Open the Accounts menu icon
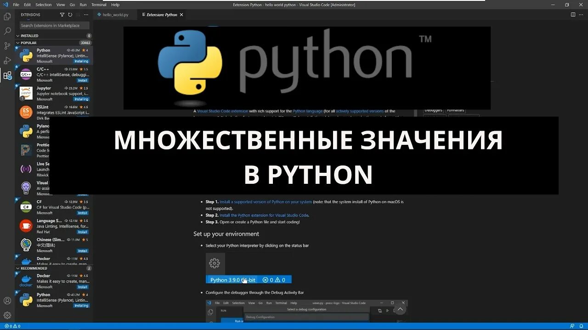588x330 pixels. (7, 301)
